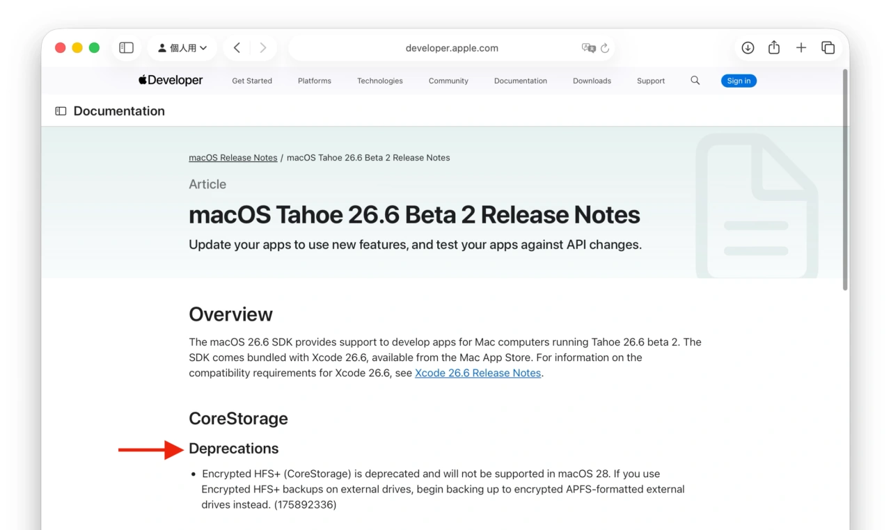
Task: Click the page vertical scrollbar
Action: click(x=845, y=181)
